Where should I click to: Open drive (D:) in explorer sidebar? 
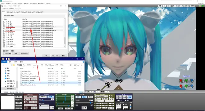(10, 84)
